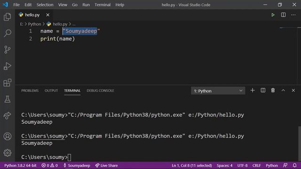This screenshot has width=301, height=169.
Task: Change file encoding UTF-8
Action: click(242, 165)
